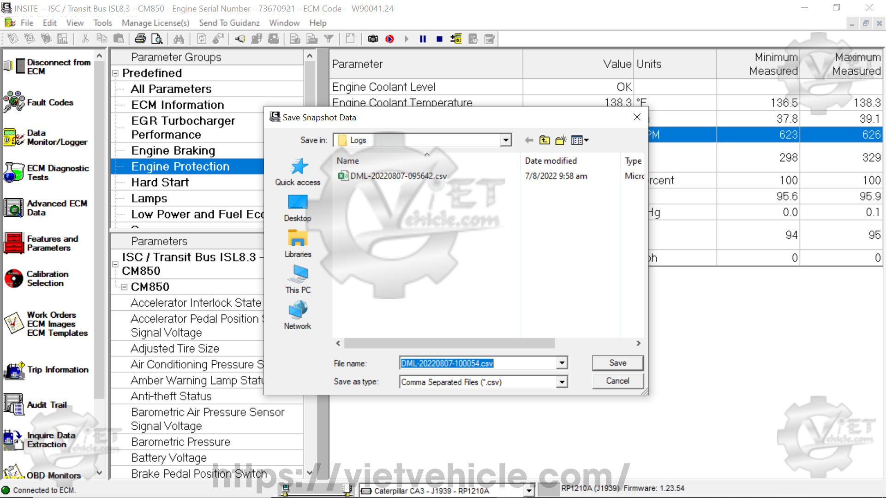Click the binoculars Find icon
Image resolution: width=886 pixels, height=498 pixels.
pyautogui.click(x=179, y=39)
